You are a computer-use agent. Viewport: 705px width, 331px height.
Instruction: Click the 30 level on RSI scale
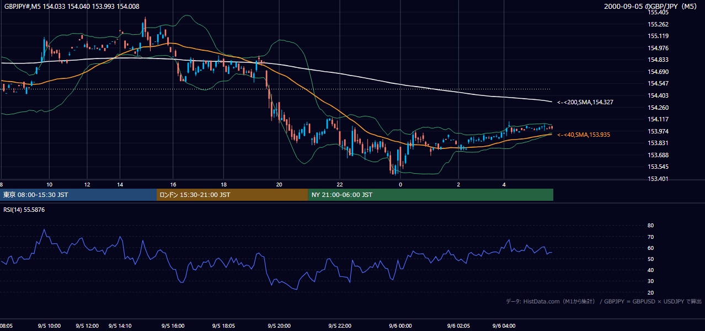[x=650, y=281]
